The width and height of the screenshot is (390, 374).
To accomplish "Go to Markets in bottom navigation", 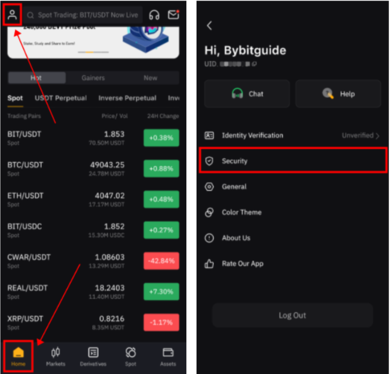I will point(55,357).
